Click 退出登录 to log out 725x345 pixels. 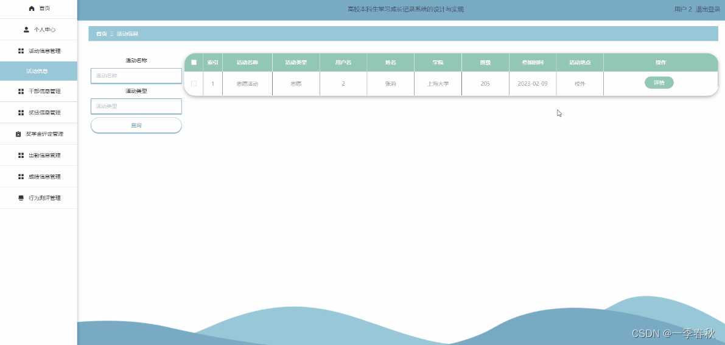pos(708,9)
